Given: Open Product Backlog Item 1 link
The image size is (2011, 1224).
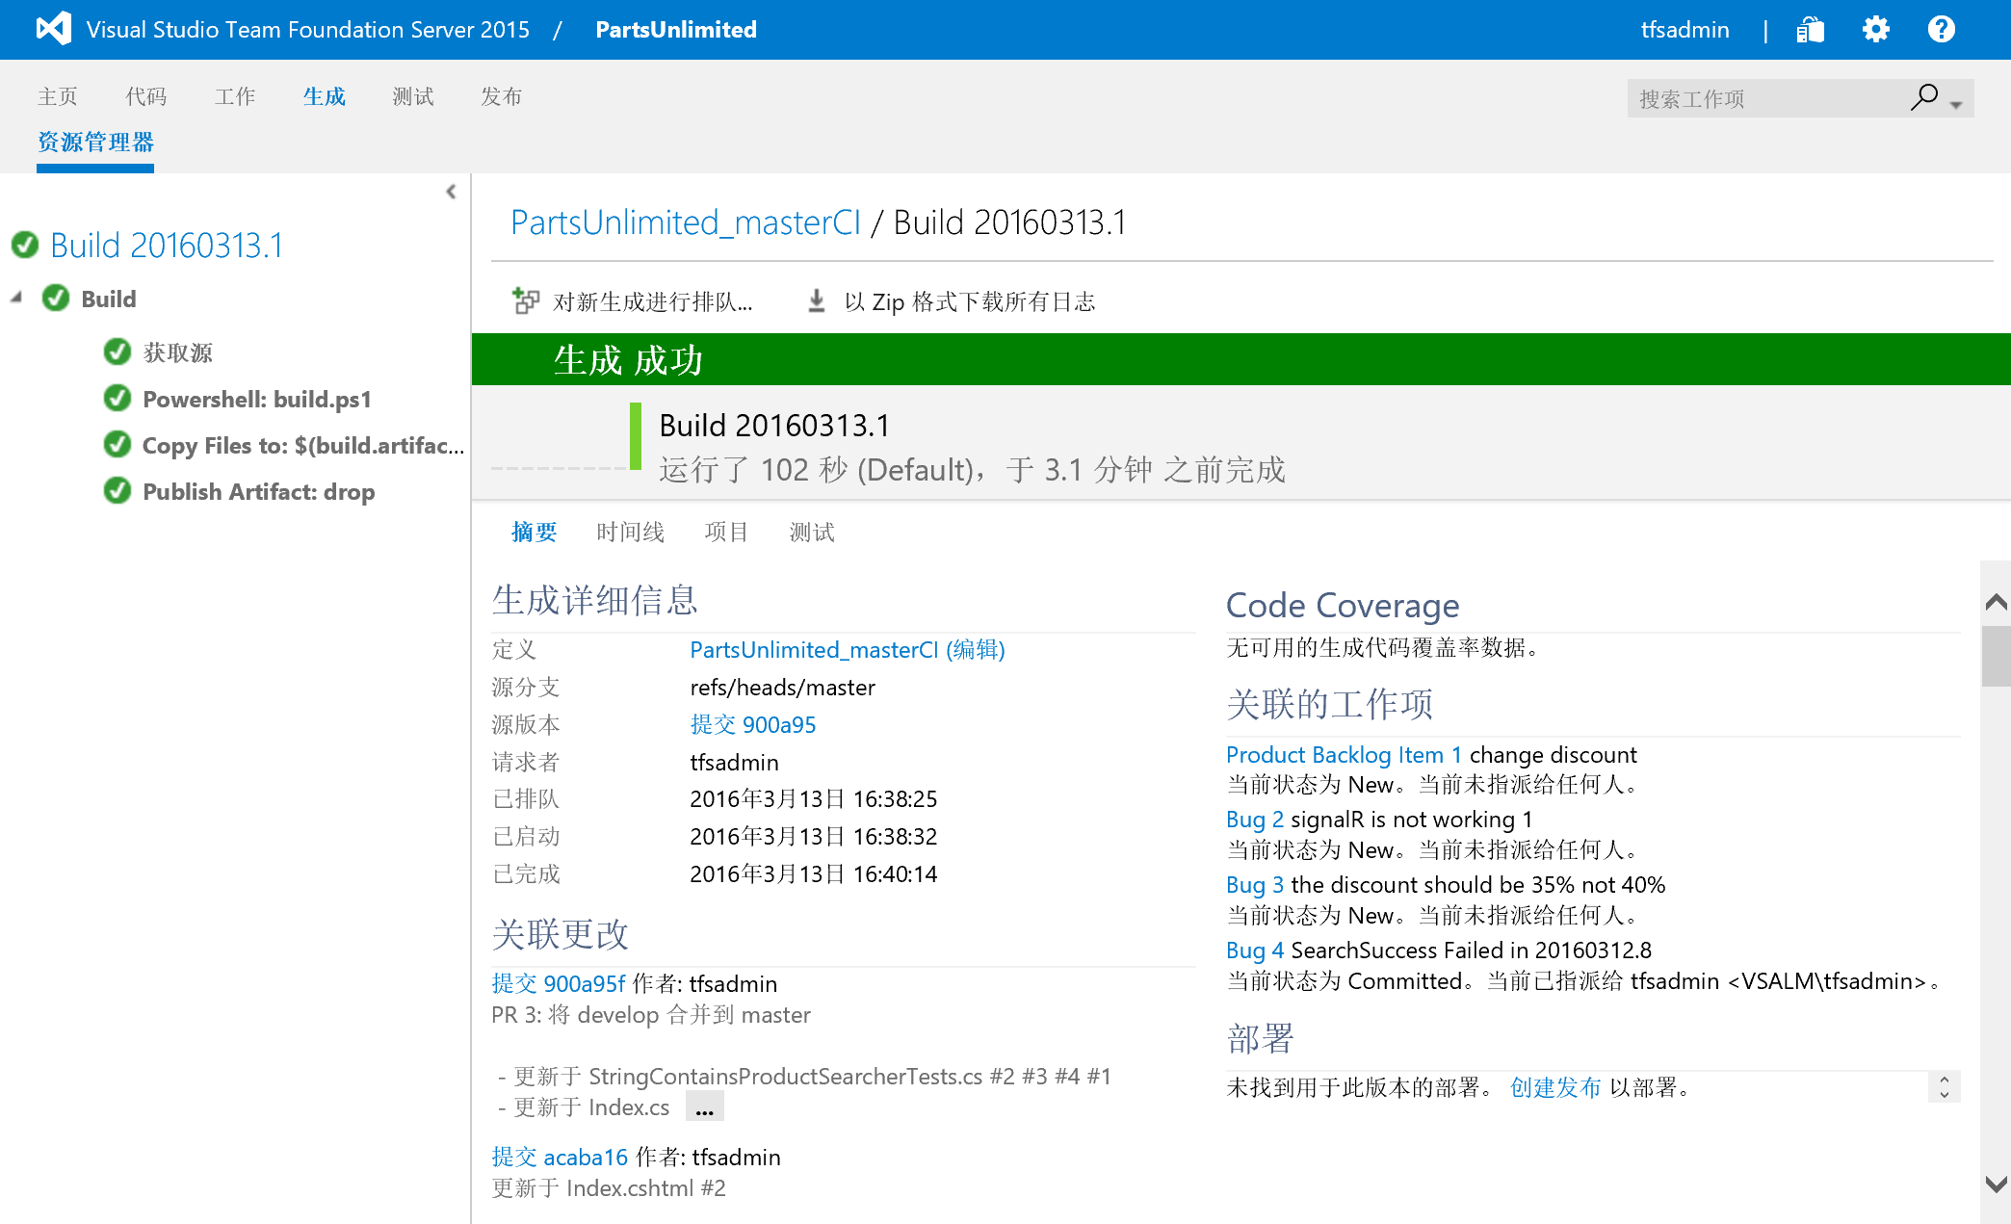Looking at the screenshot, I should [1344, 755].
